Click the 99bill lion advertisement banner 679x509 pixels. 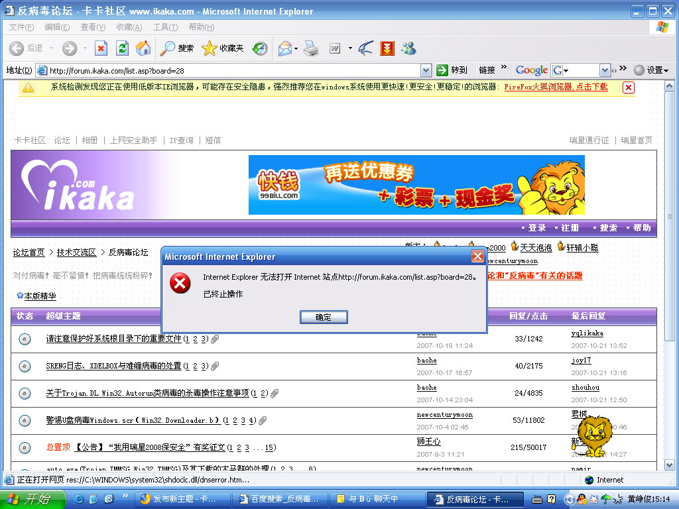pos(416,185)
